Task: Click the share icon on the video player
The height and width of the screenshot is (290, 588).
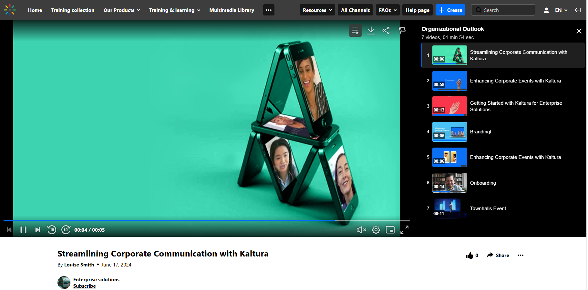Action: [x=386, y=31]
